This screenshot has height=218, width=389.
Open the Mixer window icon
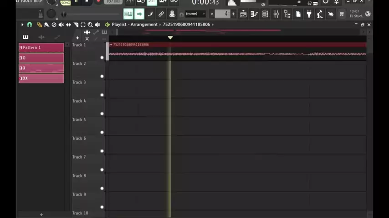(x=276, y=14)
